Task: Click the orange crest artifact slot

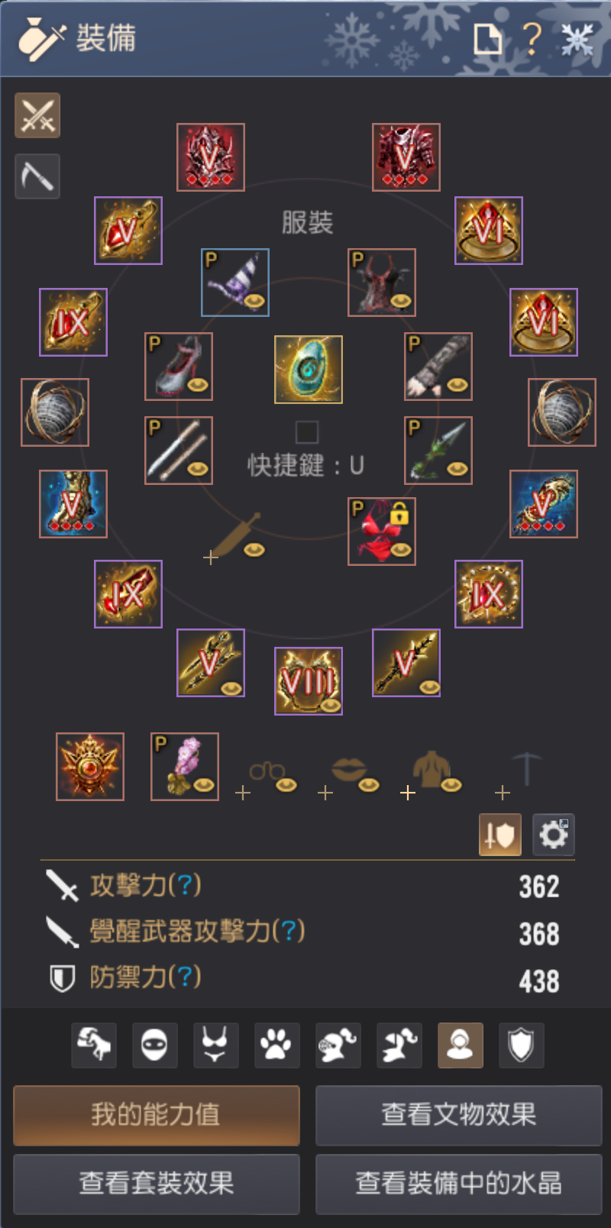Action: click(90, 767)
